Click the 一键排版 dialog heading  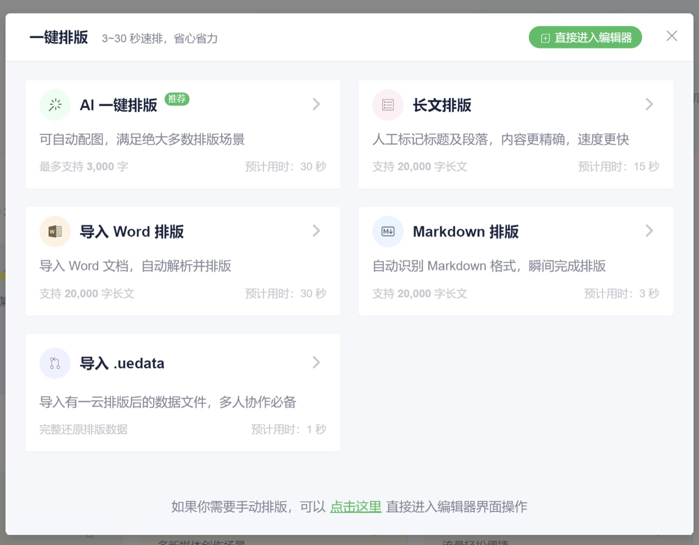pyautogui.click(x=59, y=37)
